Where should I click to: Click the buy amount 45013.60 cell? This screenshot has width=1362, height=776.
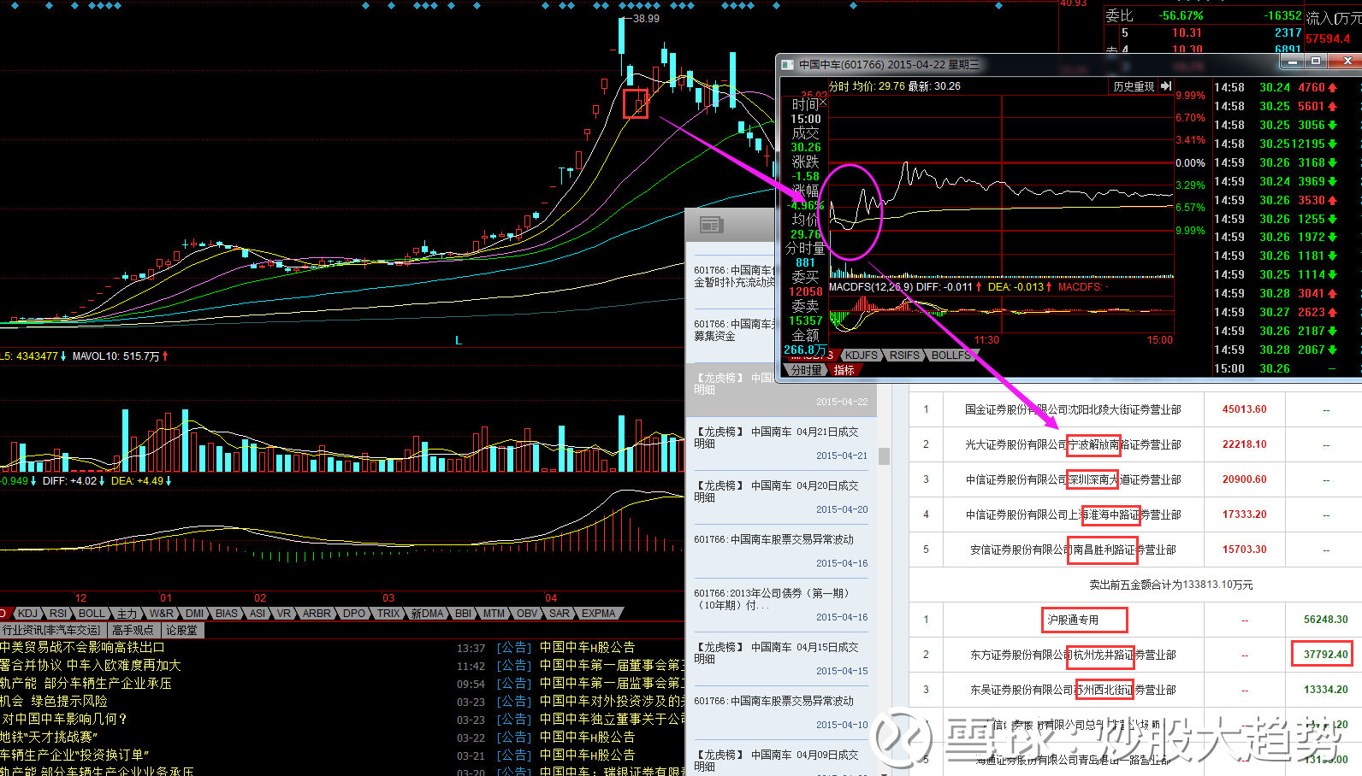click(x=1244, y=409)
